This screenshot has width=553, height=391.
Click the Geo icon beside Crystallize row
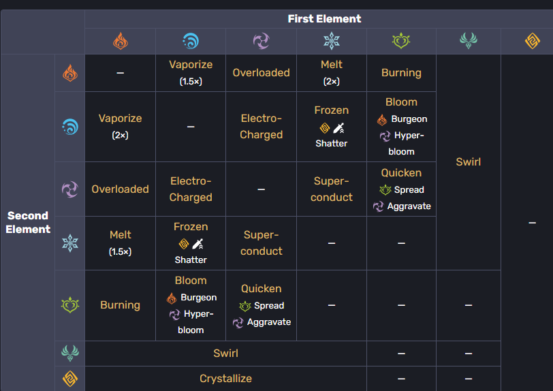click(x=70, y=378)
